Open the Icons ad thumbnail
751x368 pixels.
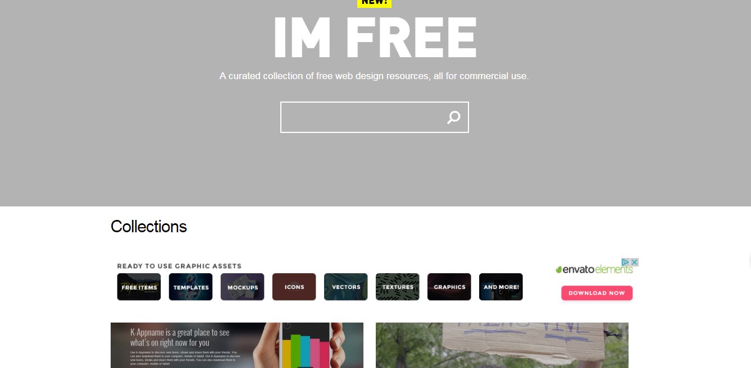click(x=294, y=287)
